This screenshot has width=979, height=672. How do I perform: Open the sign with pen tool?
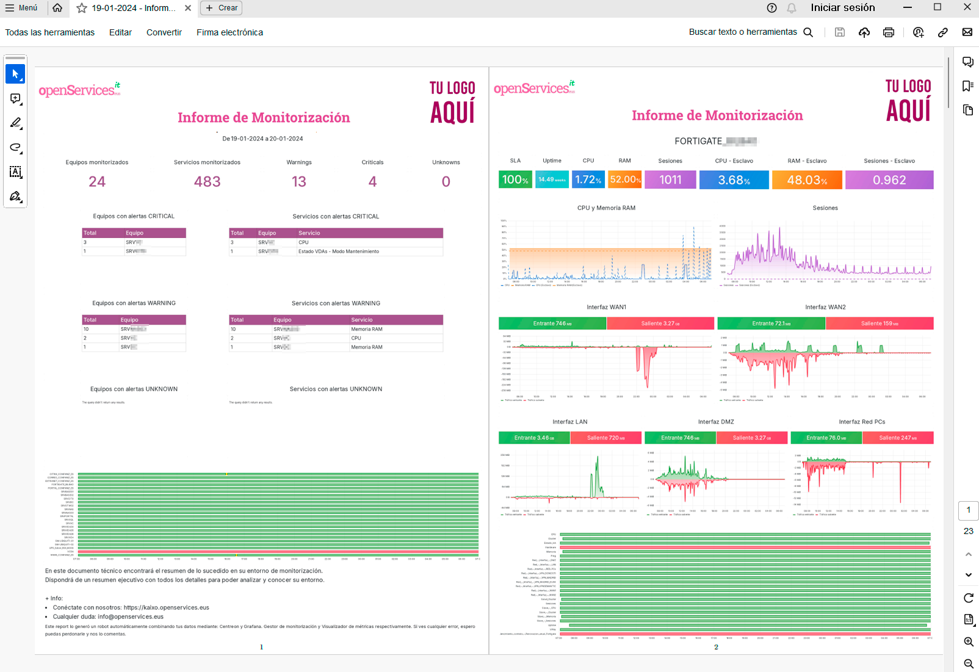point(15,197)
